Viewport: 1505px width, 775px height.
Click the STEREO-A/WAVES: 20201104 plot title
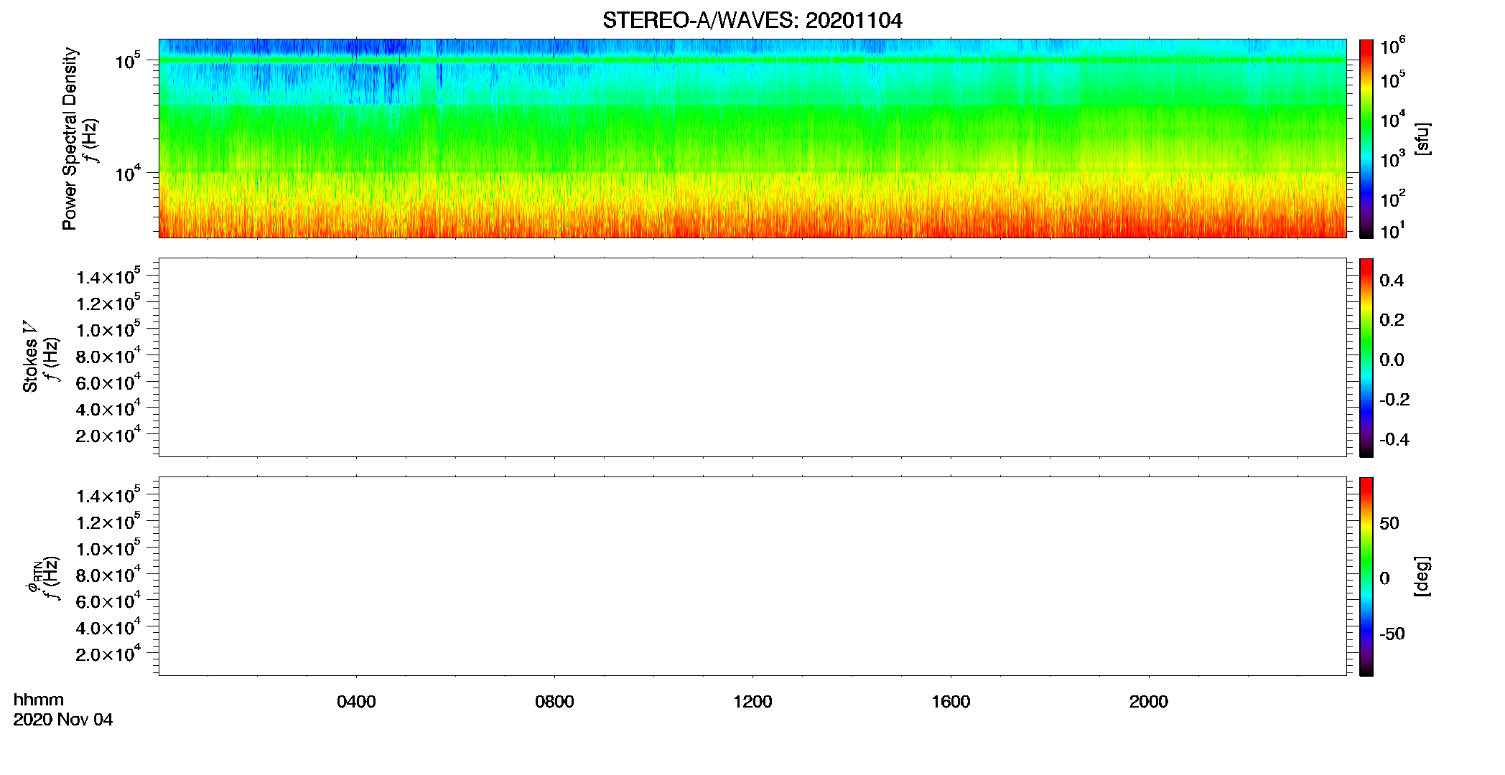pos(752,21)
